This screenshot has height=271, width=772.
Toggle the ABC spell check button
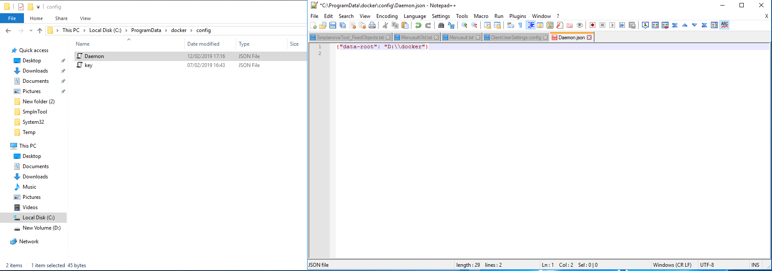click(725, 25)
